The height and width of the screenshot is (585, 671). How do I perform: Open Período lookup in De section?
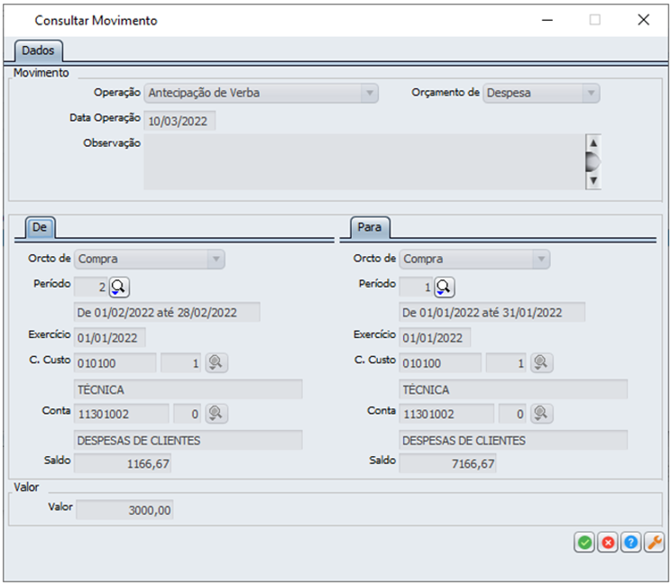point(120,288)
